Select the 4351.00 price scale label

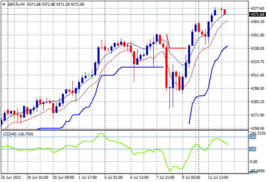coord(257,35)
